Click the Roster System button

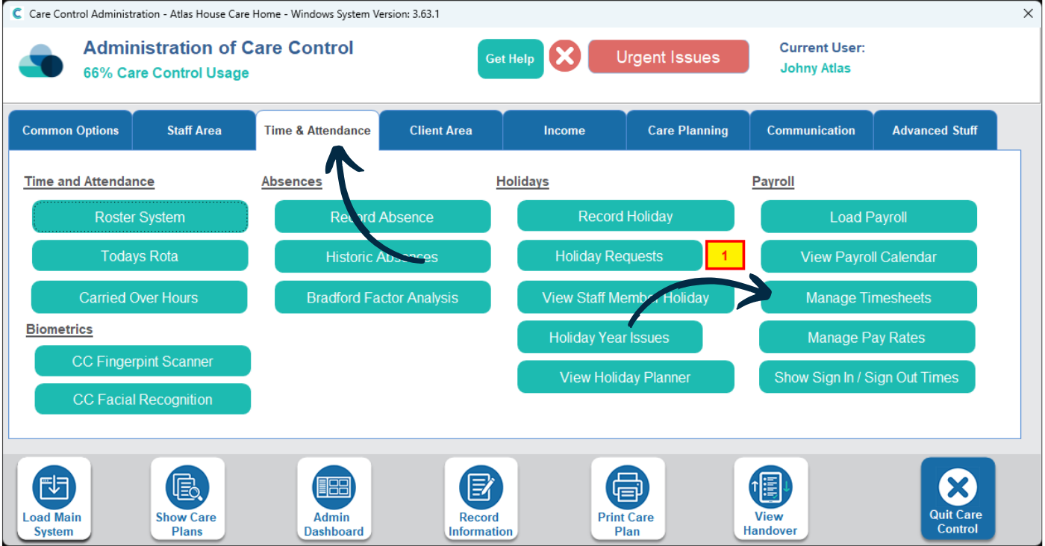click(140, 217)
